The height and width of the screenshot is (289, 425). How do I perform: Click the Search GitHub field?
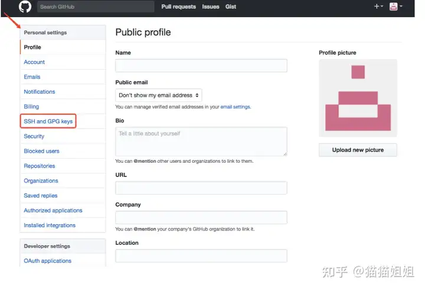click(96, 7)
